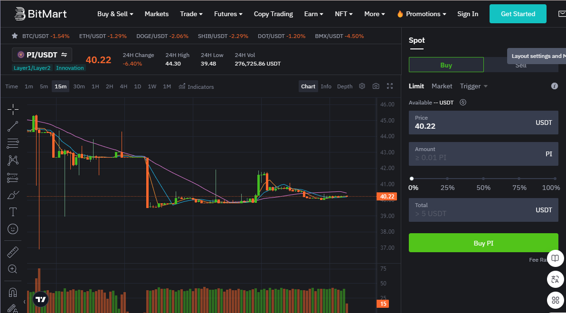Switch to Sell order side
Screen dimensions: 566x313
click(x=521, y=65)
